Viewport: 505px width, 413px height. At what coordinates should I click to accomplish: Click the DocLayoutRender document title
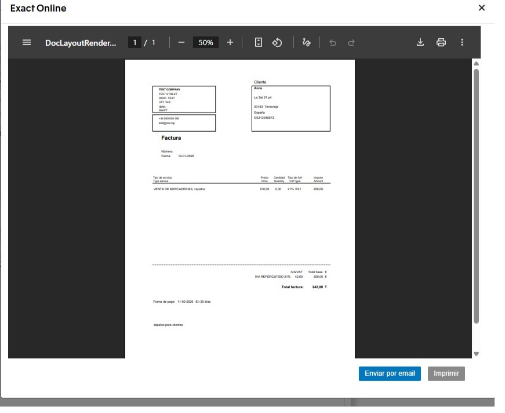pos(81,42)
